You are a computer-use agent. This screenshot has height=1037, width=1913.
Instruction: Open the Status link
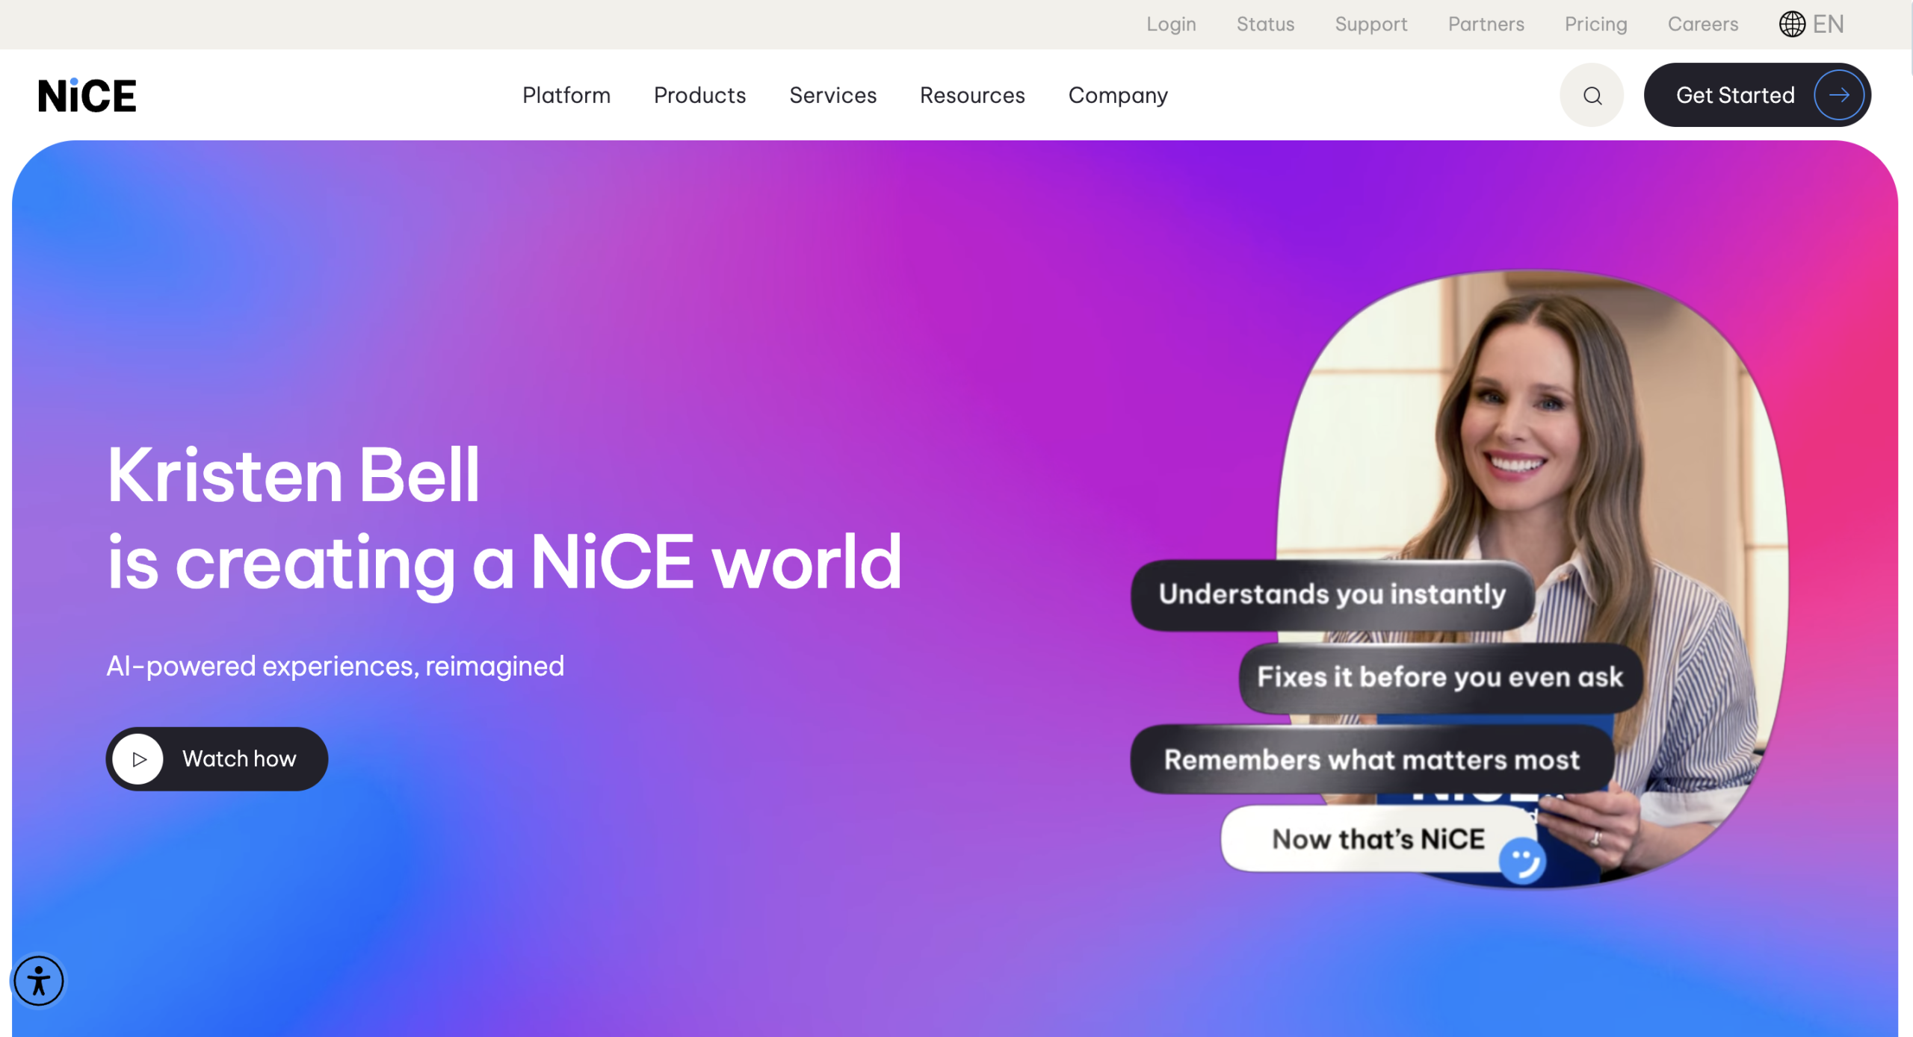pyautogui.click(x=1265, y=24)
